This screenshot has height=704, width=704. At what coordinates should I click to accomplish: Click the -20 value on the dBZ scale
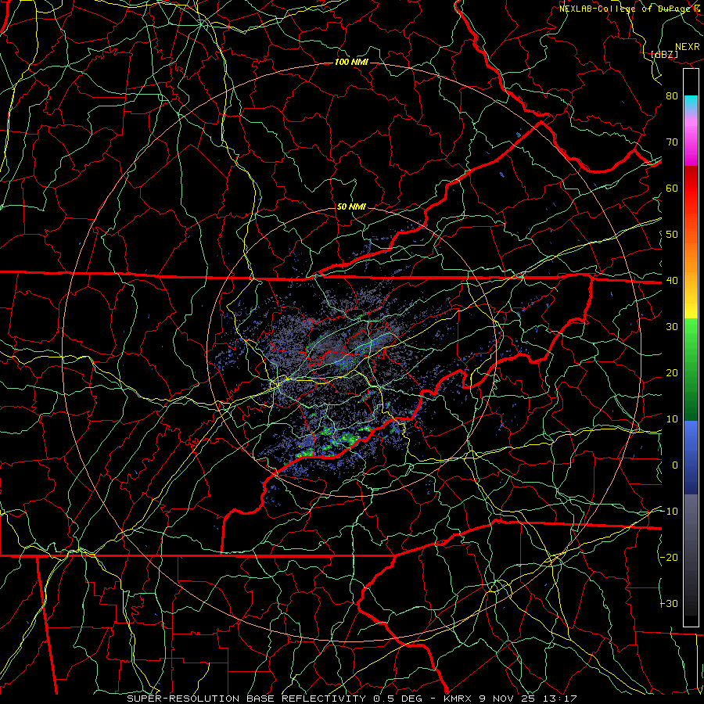(x=669, y=558)
